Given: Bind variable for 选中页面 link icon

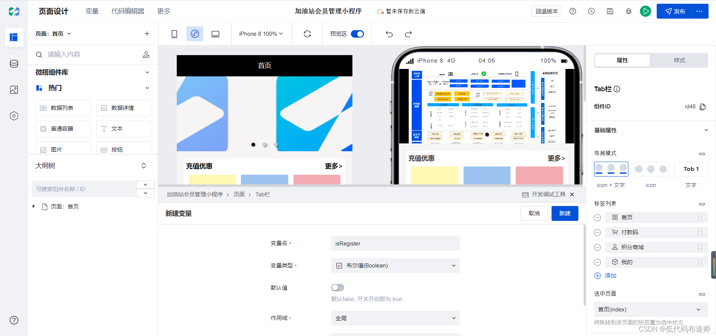Looking at the screenshot, I should (x=702, y=294).
